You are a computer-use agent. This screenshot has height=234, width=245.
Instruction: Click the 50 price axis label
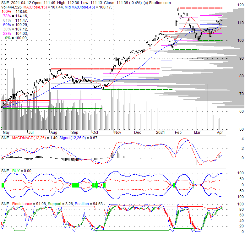point(242,129)
